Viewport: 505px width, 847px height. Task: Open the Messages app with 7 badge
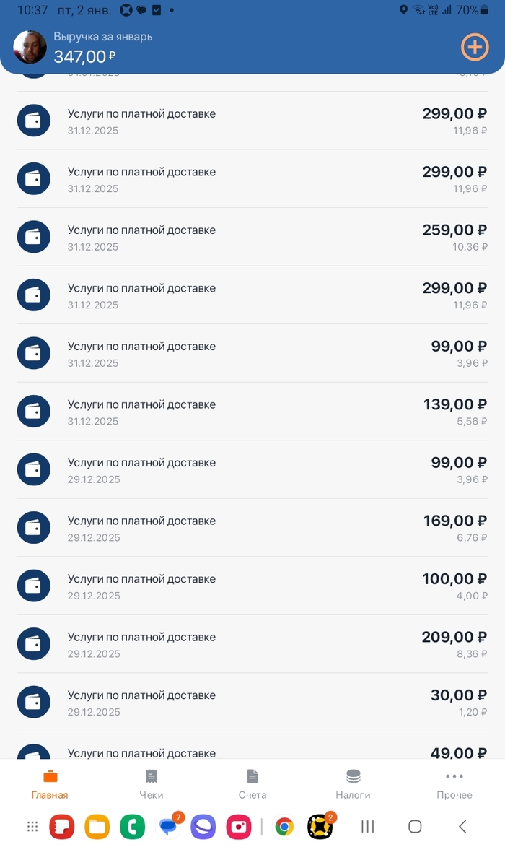pos(169,827)
